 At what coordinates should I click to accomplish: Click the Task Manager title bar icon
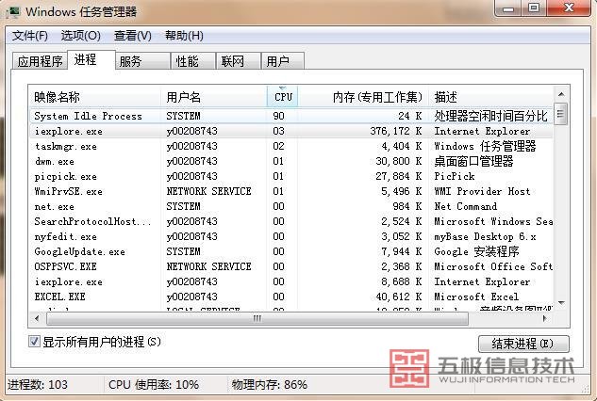point(13,11)
